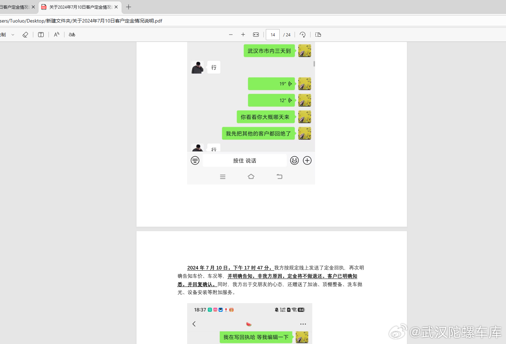The image size is (506, 344).
Task: Toggle two-page layout view
Action: coord(318,34)
